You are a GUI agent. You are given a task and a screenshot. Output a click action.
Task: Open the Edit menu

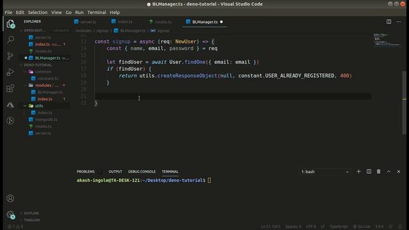pyautogui.click(x=20, y=12)
